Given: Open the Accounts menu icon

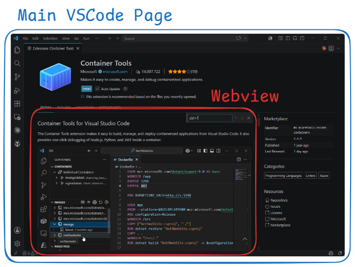Looking at the screenshot, I should (17, 230).
